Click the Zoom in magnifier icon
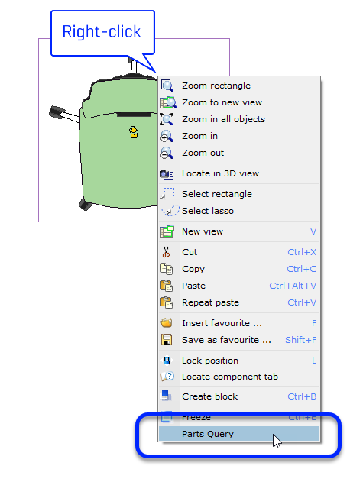The width and height of the screenshot is (363, 495). coord(167,136)
